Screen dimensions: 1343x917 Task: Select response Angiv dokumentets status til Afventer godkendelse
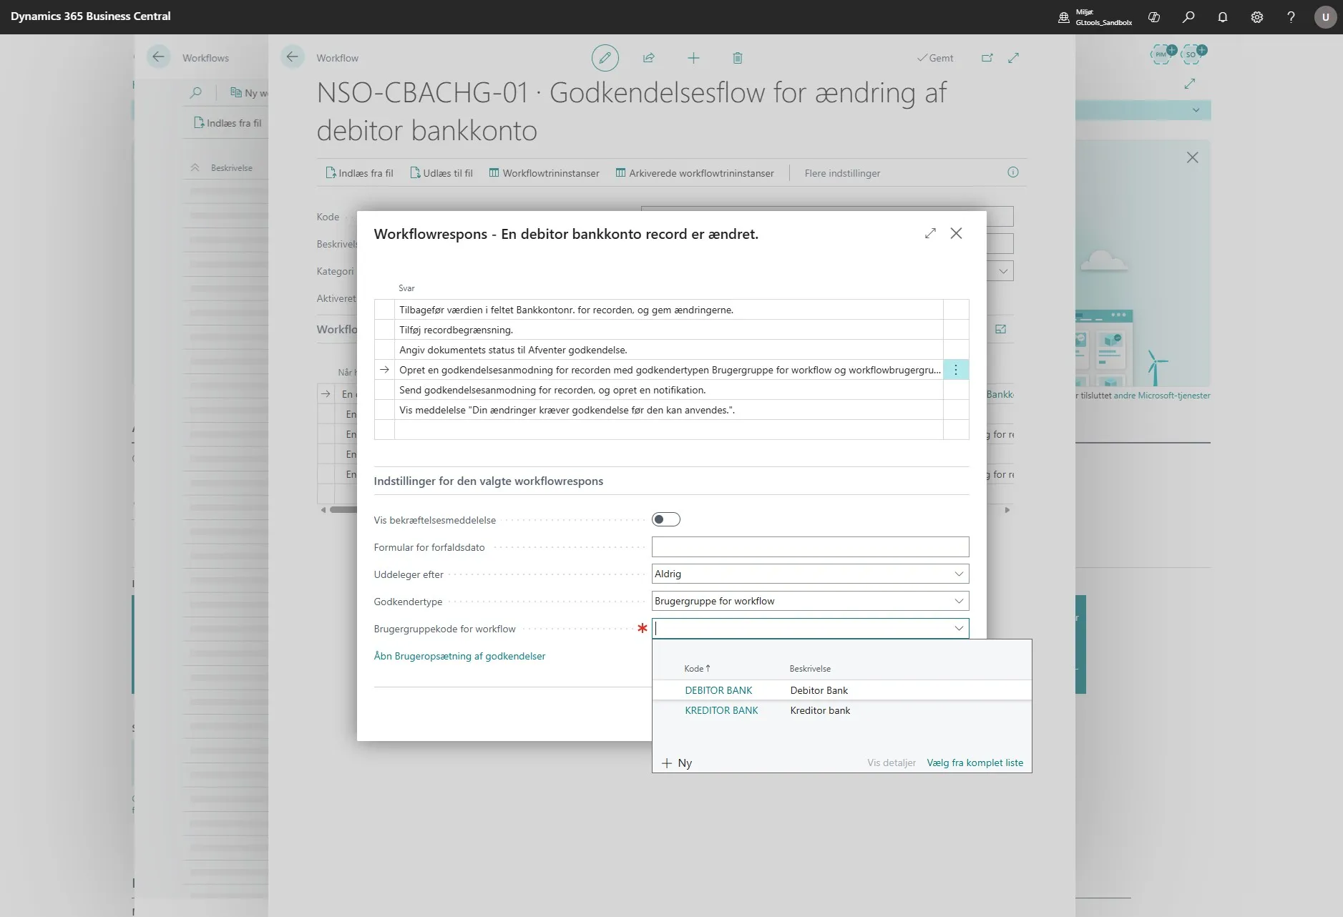coord(669,350)
